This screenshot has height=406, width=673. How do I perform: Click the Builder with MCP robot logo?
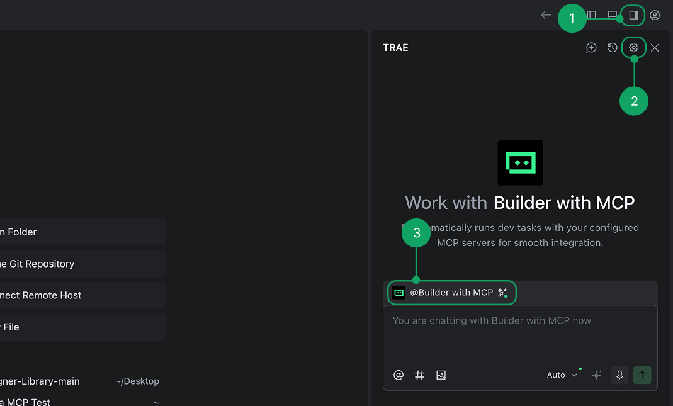click(x=520, y=162)
